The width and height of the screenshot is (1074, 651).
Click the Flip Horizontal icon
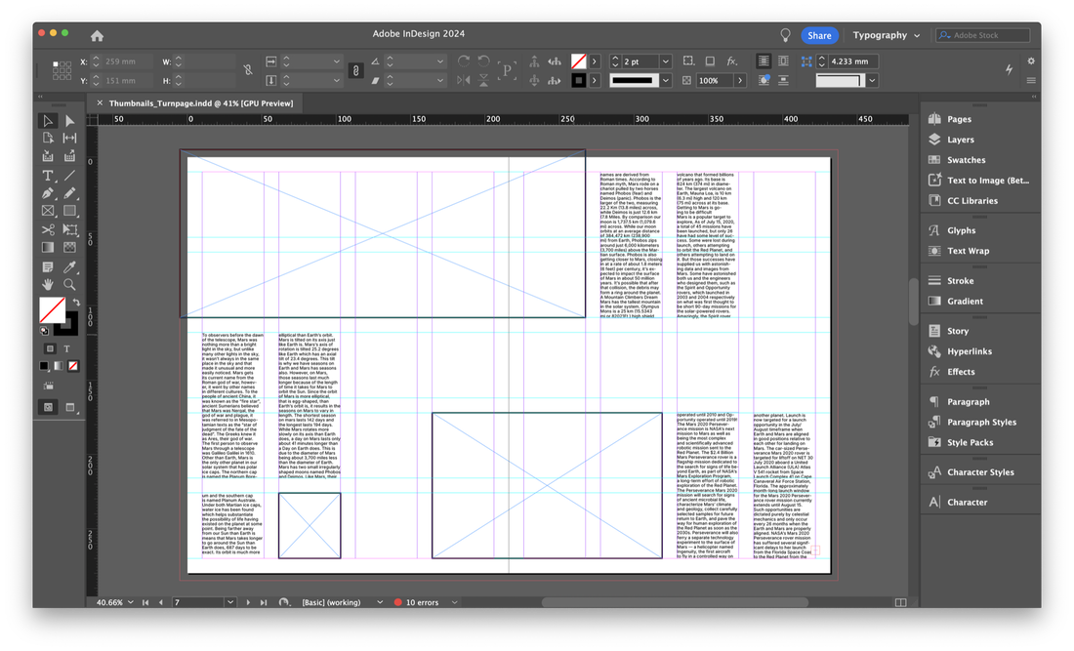tap(464, 80)
